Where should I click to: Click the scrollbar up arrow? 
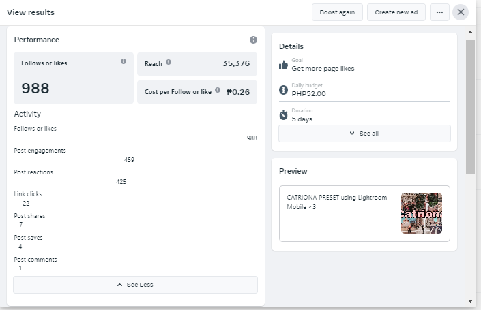[470, 31]
